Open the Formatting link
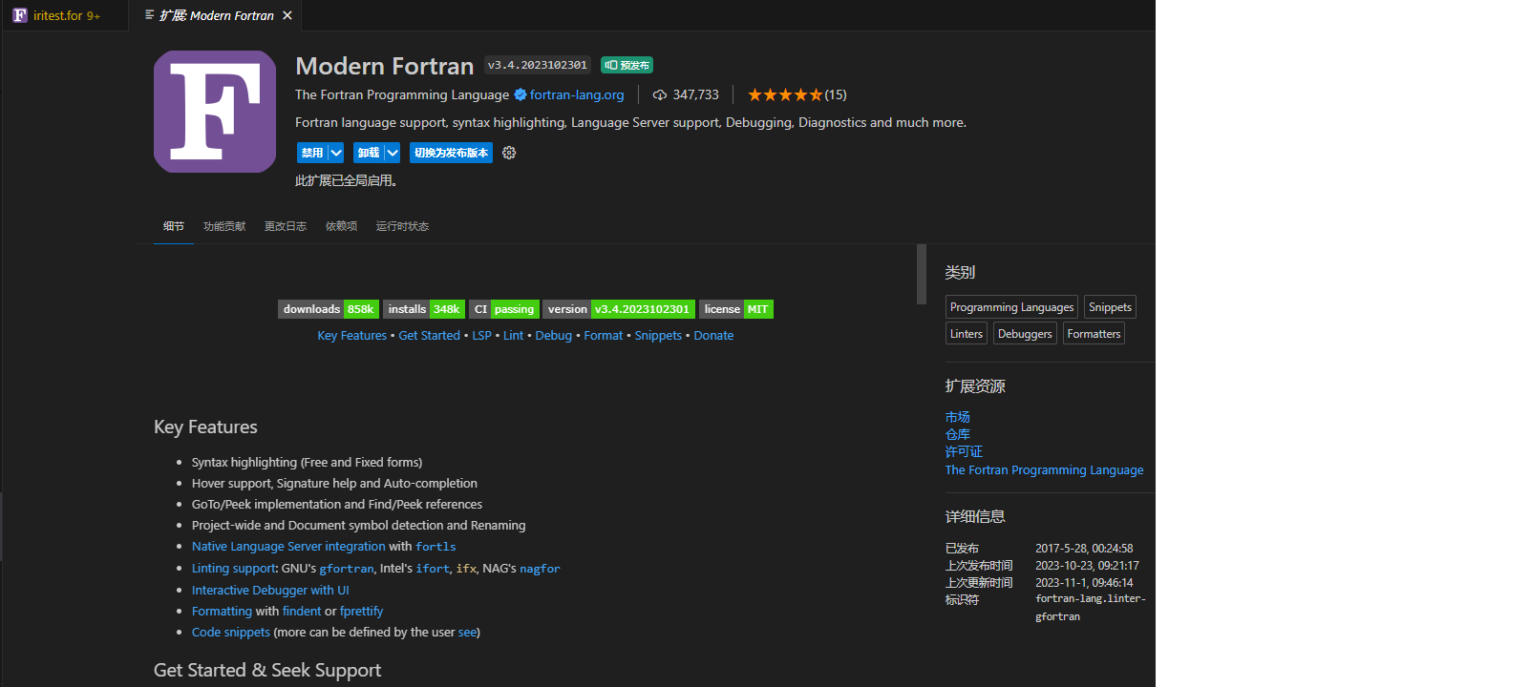The height and width of the screenshot is (687, 1530). tap(222, 612)
